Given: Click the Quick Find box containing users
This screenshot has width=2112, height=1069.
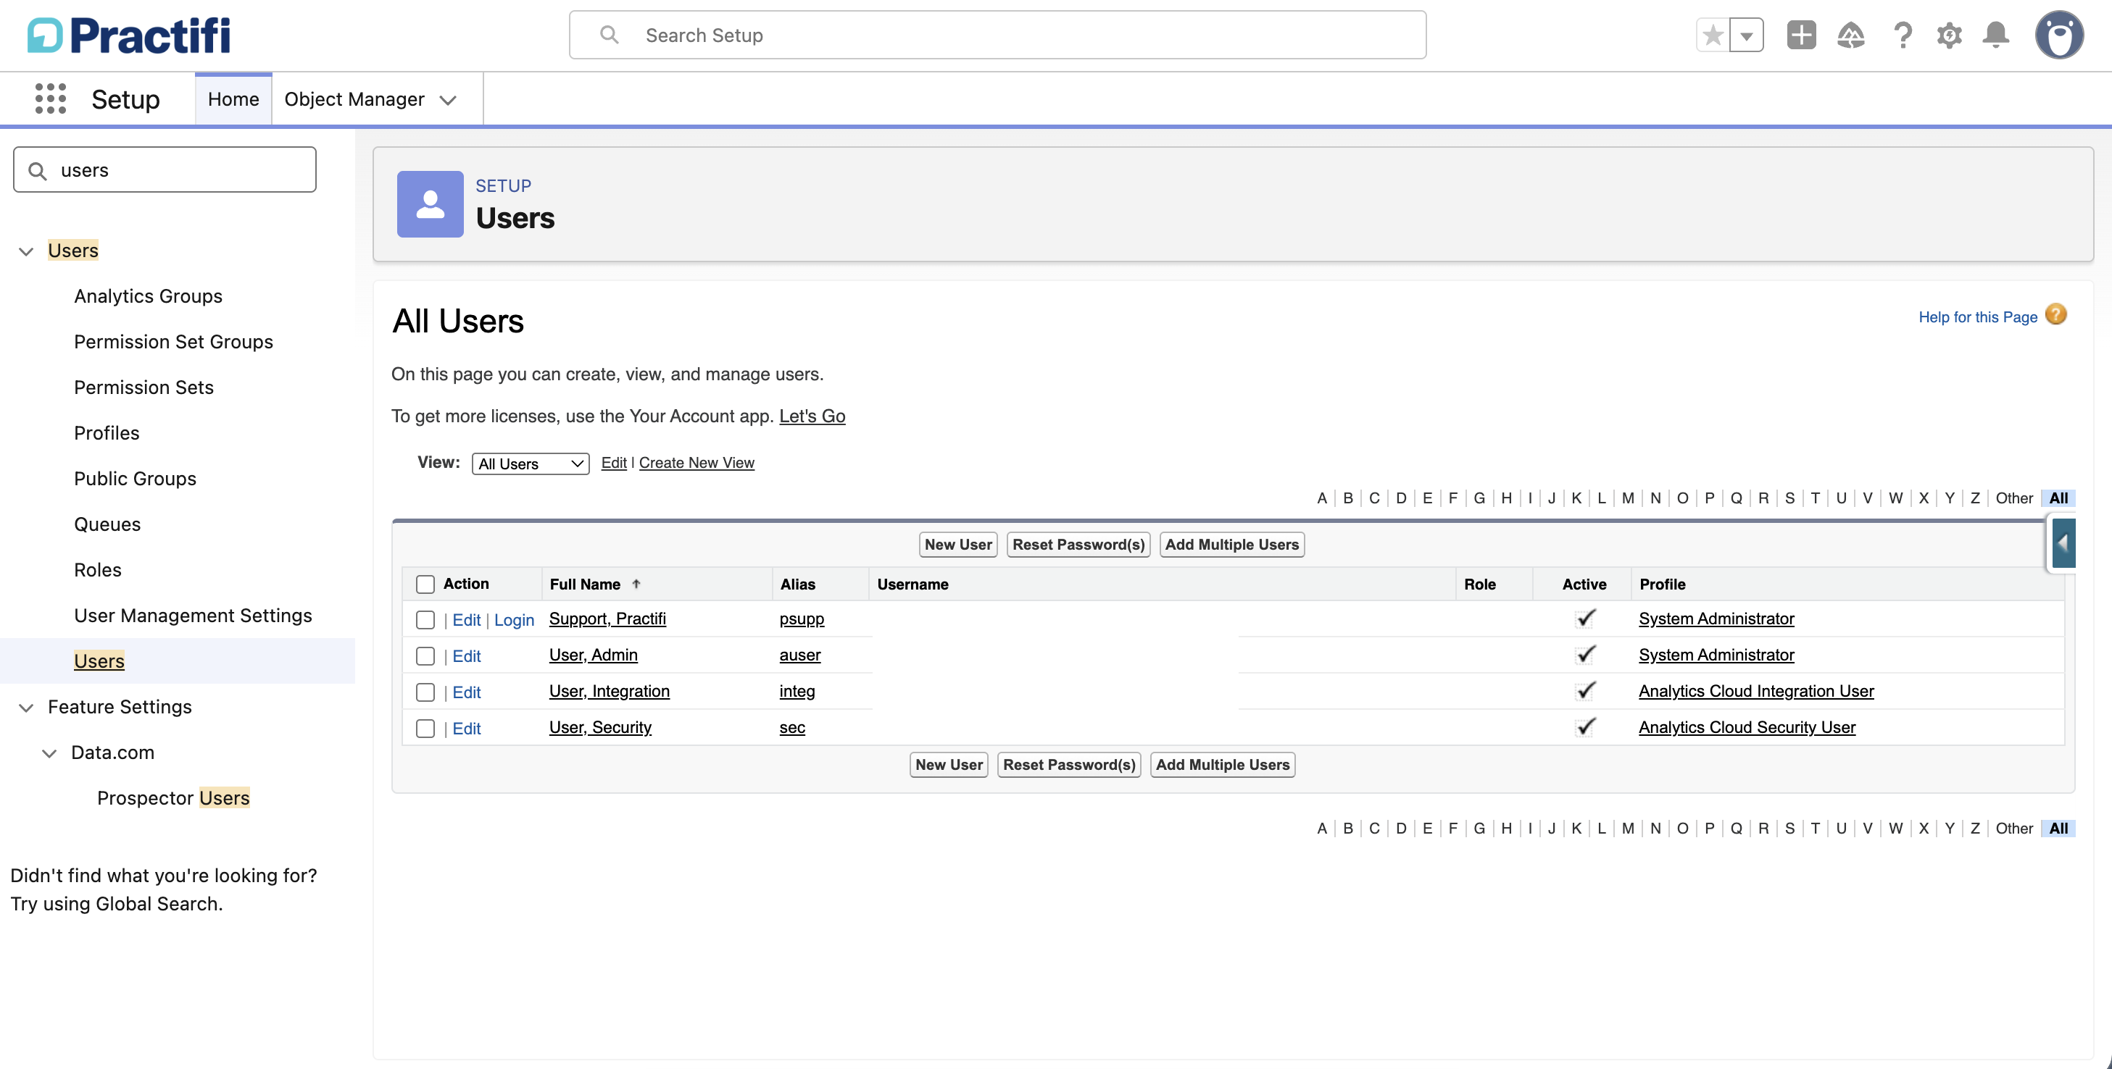Looking at the screenshot, I should coord(165,169).
